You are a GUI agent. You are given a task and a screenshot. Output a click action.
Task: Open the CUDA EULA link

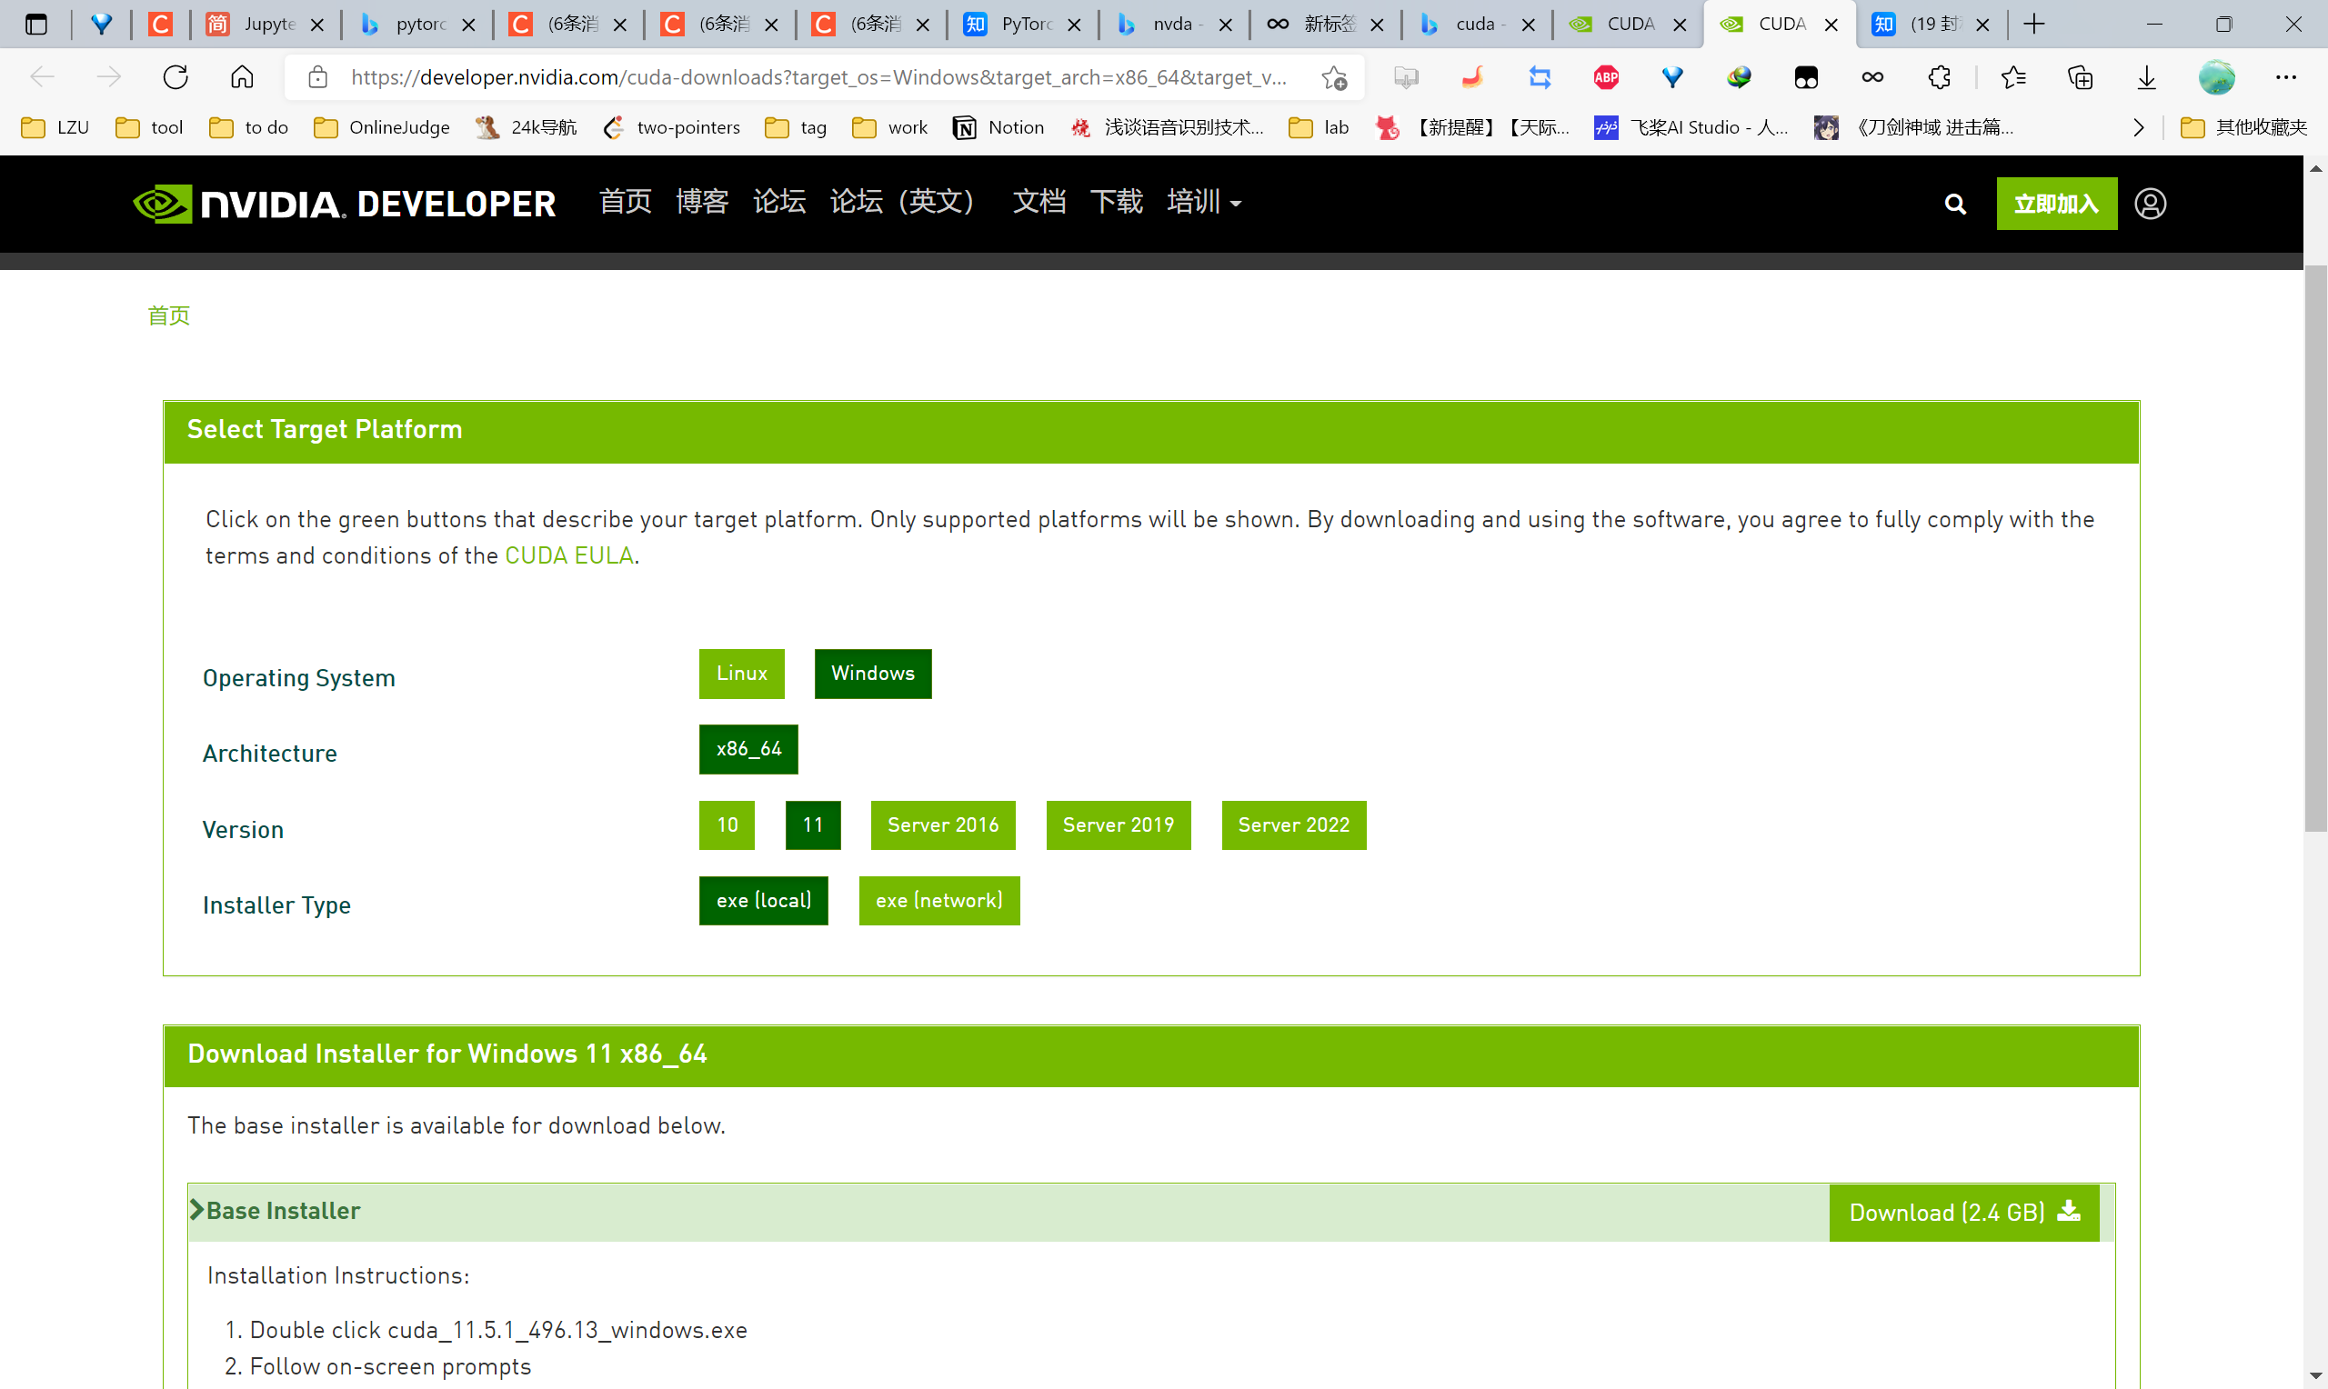(x=569, y=556)
